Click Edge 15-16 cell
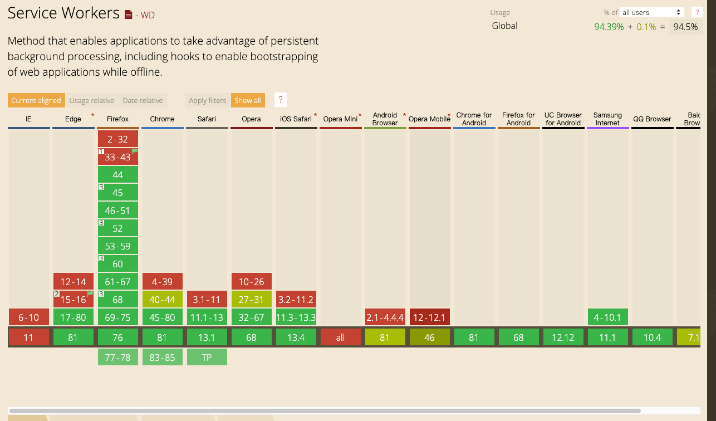 (73, 300)
